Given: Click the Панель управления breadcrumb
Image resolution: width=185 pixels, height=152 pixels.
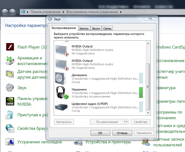Looking at the screenshot, I should pos(45,12).
